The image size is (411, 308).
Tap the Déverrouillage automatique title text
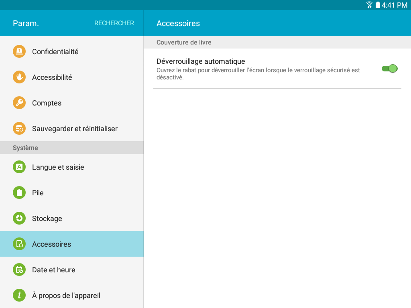[201, 61]
